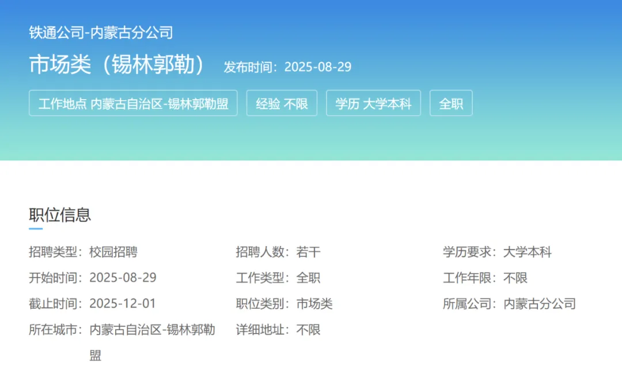The width and height of the screenshot is (622, 371).
Task: Select the 校园招聘 value of 招聘类型
Action: (x=113, y=252)
